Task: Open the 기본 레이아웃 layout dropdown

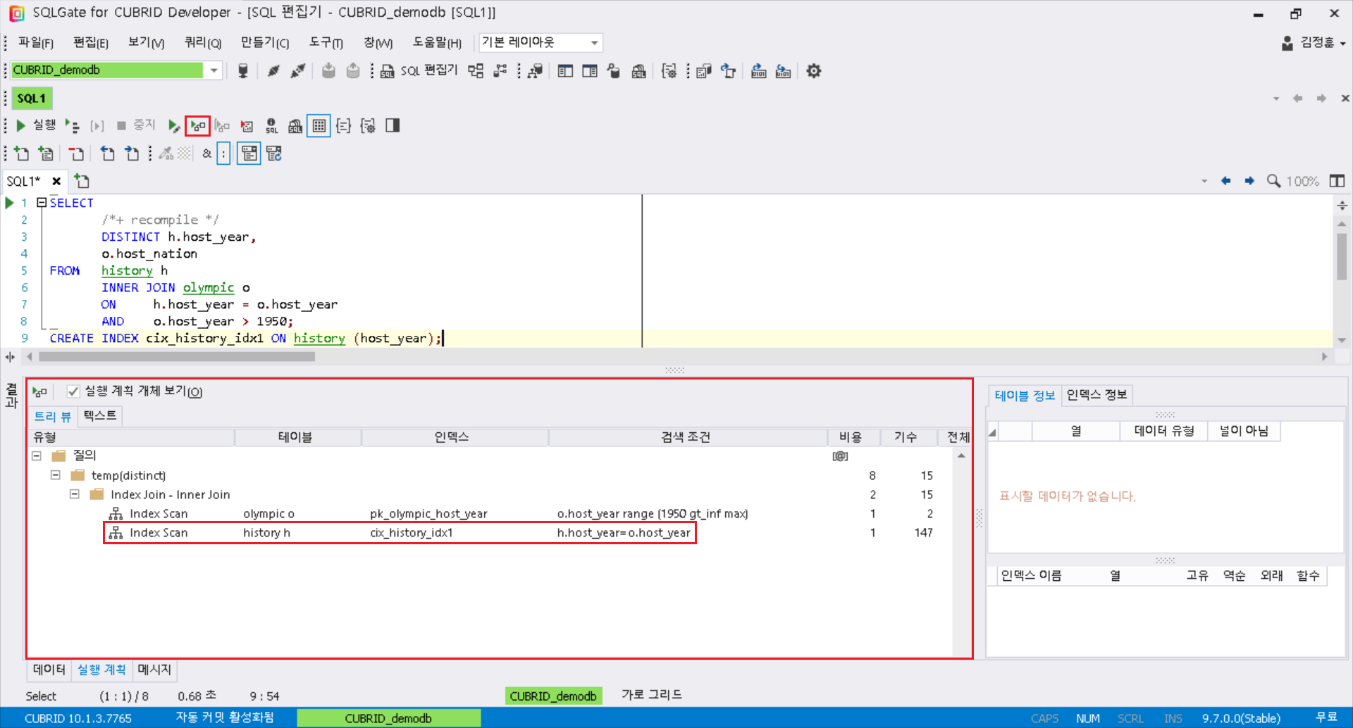Action: coord(594,43)
